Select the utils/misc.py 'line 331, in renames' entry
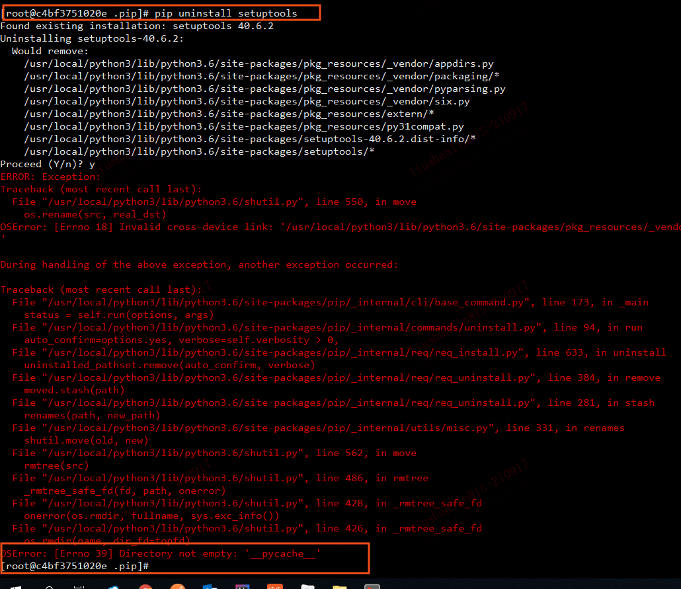 coord(318,429)
